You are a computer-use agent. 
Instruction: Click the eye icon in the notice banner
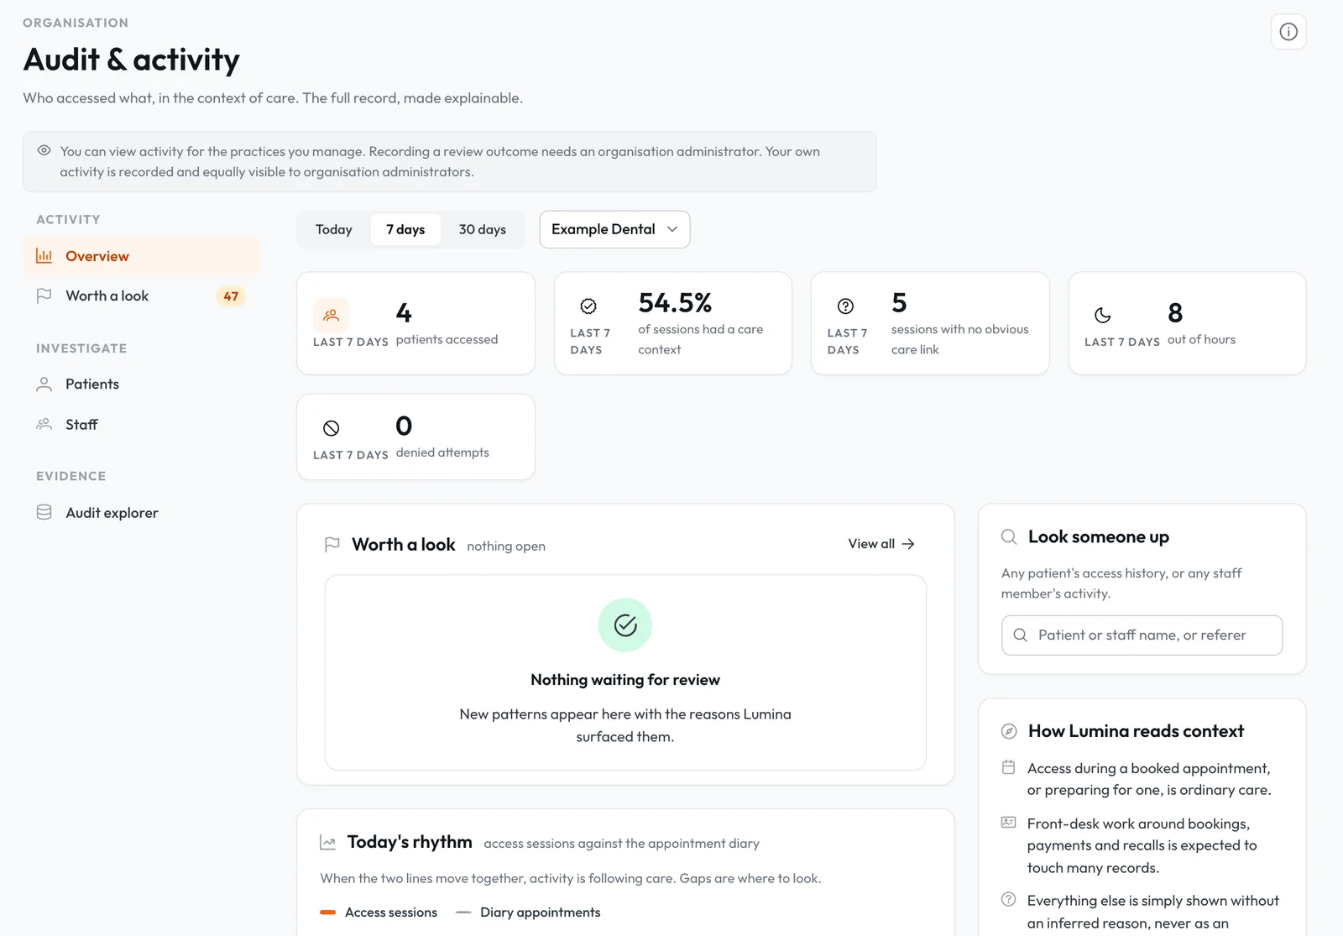tap(44, 151)
